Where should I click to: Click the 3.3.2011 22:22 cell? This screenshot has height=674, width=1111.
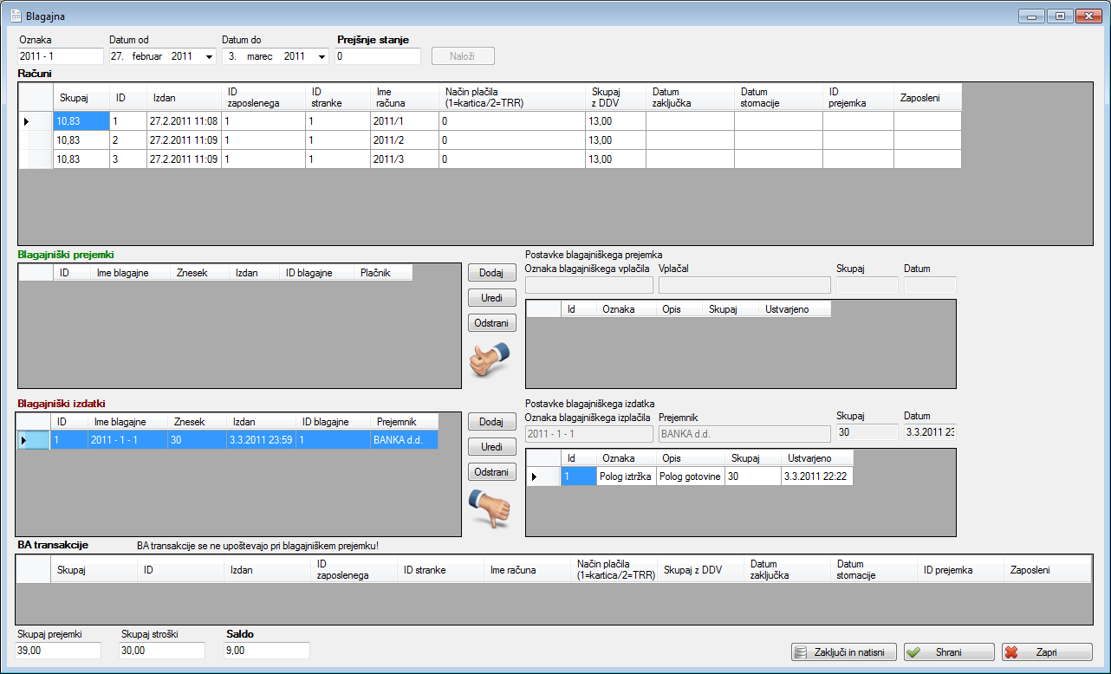click(816, 476)
